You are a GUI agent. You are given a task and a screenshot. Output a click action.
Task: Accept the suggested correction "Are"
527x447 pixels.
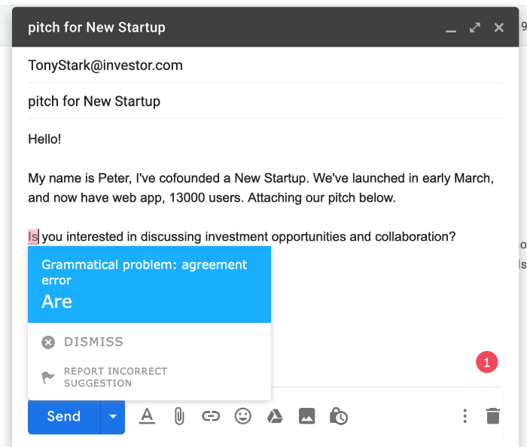pos(57,302)
